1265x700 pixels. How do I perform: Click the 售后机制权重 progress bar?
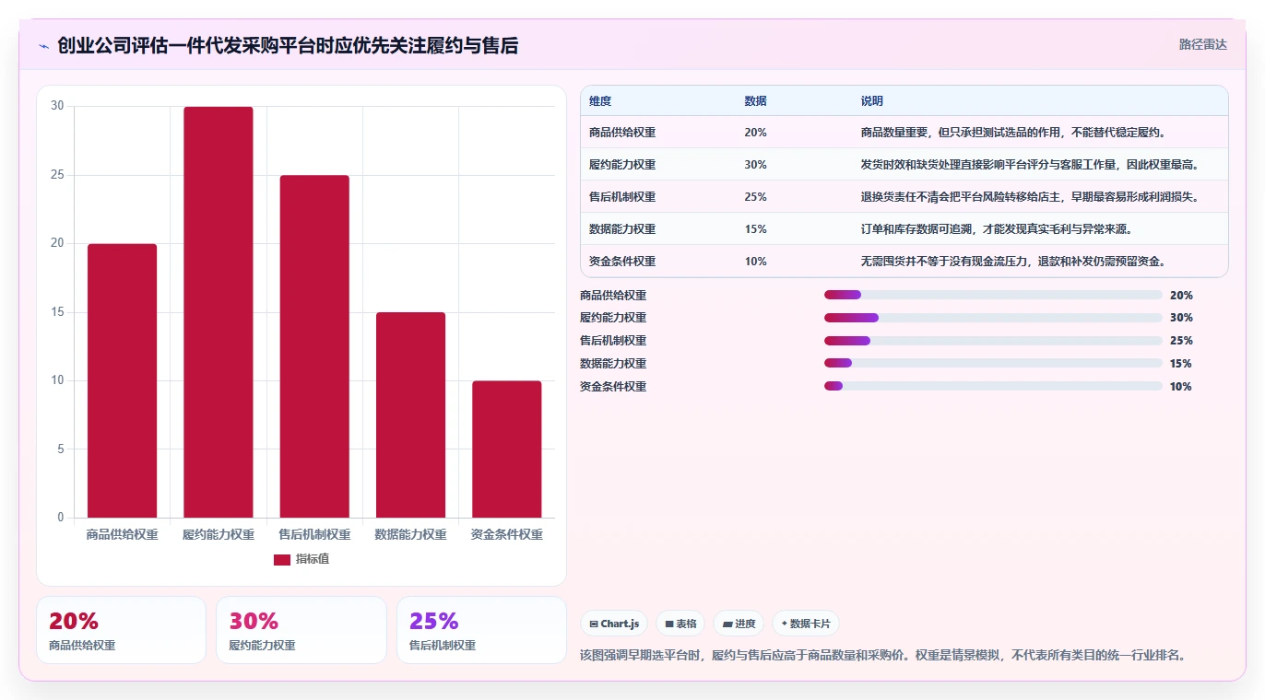point(993,341)
